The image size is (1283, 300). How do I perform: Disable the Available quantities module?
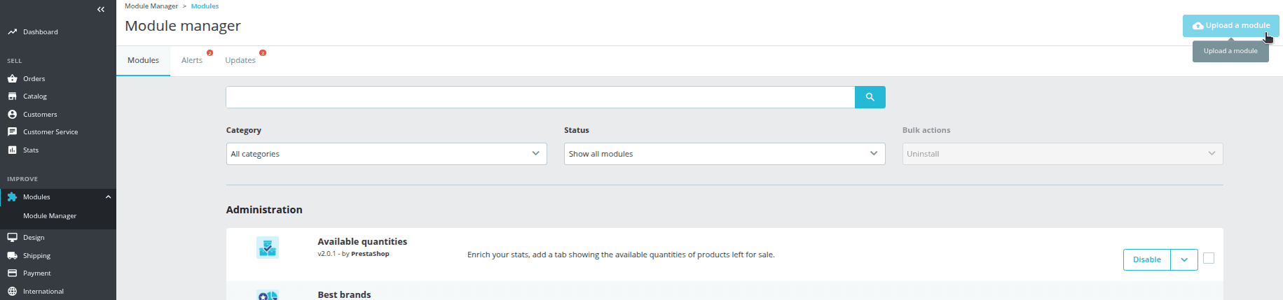[x=1146, y=259]
